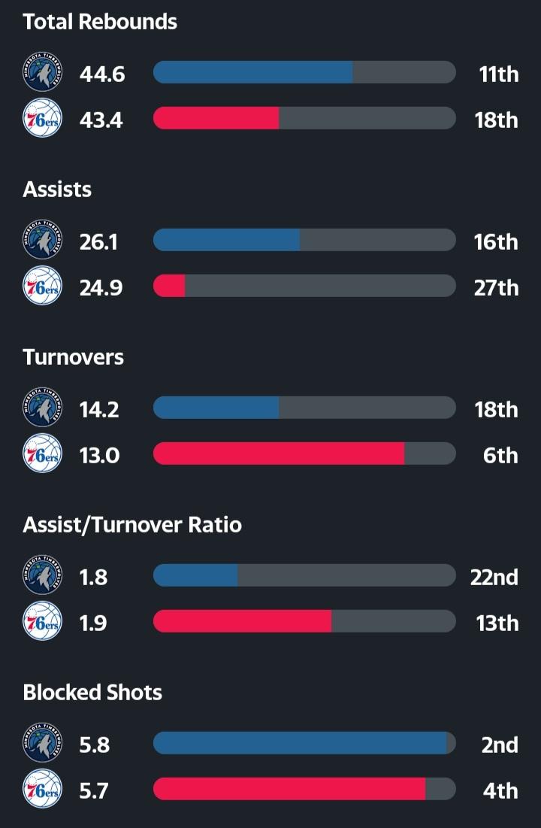541x828 pixels.
Task: Tap Timberwolves logo under Blocked Shots
Action: [x=42, y=743]
